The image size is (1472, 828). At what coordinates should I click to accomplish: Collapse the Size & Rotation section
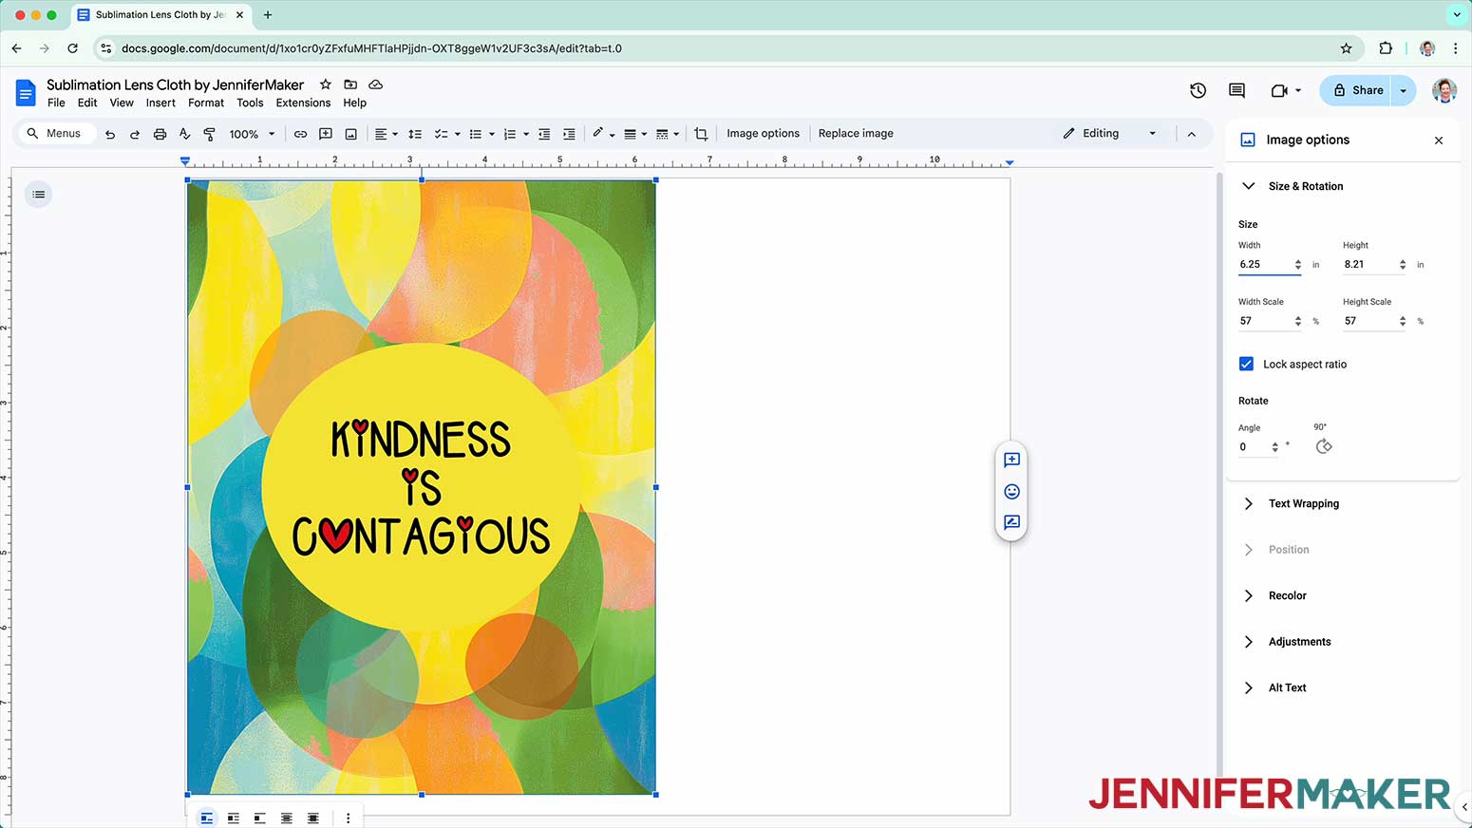(x=1248, y=186)
